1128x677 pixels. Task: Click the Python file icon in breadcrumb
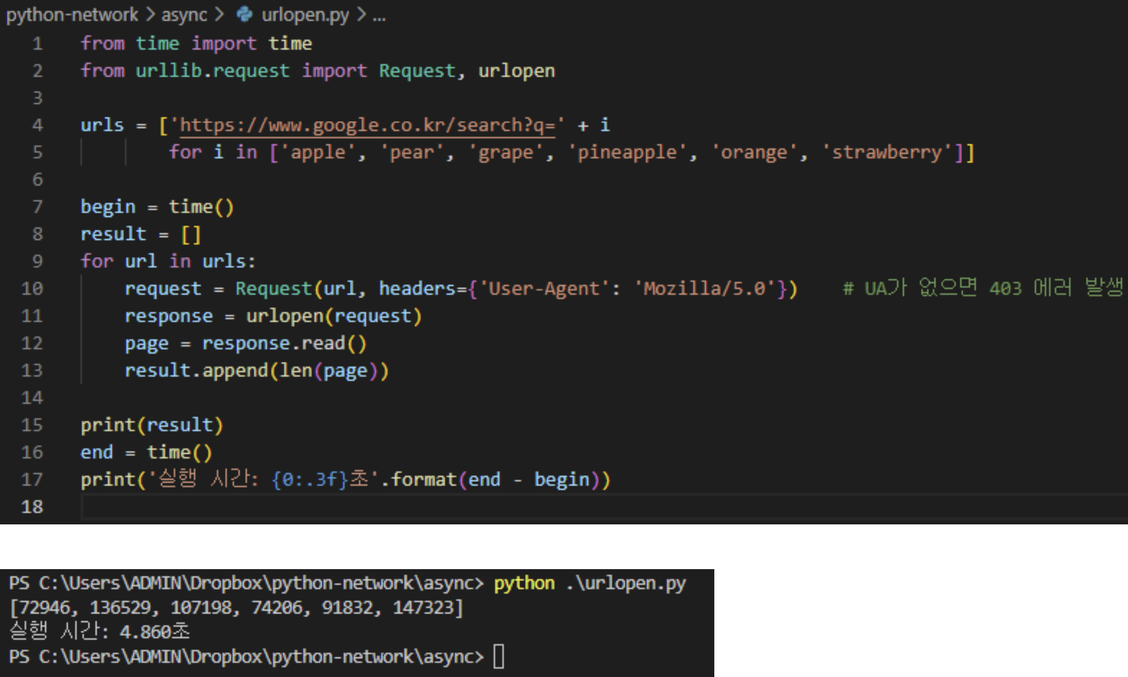(245, 14)
